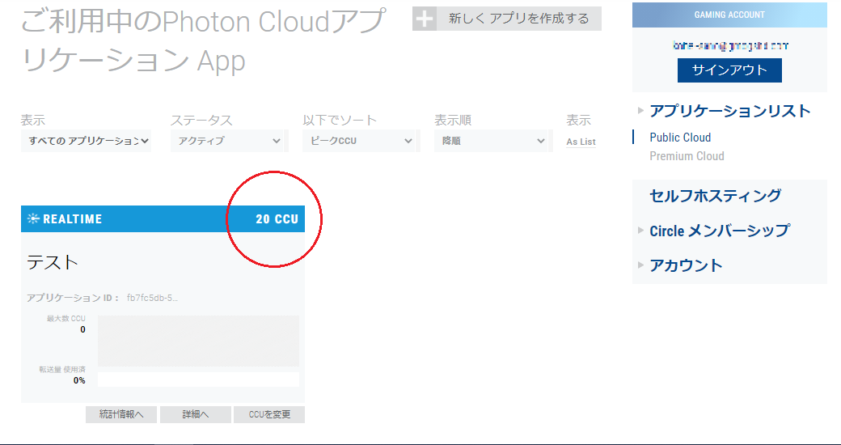Click the REALTIME card header label

click(x=73, y=219)
